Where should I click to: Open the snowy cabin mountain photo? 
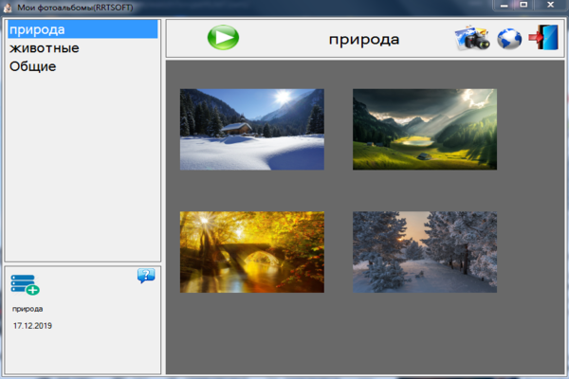pos(251,129)
